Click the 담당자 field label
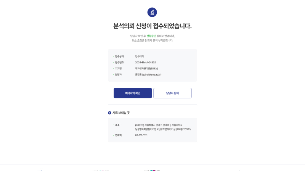The width and height of the screenshot is (305, 171). coord(118,74)
